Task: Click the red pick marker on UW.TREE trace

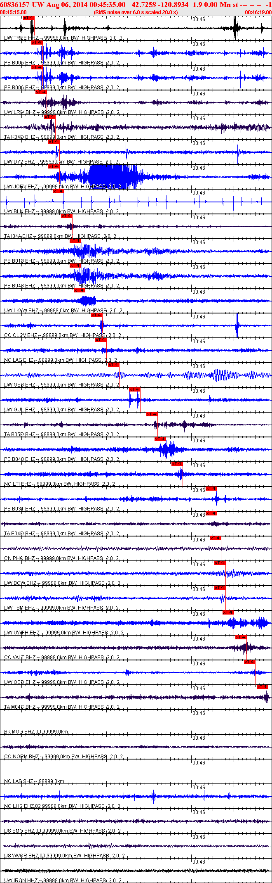Action: point(28,18)
